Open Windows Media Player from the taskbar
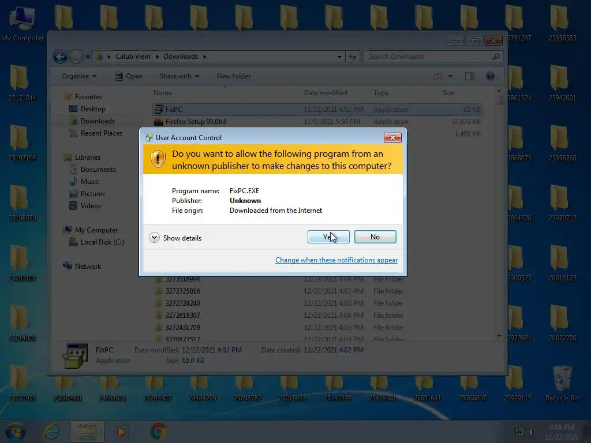Viewport: 591px width, 443px height. tap(121, 431)
